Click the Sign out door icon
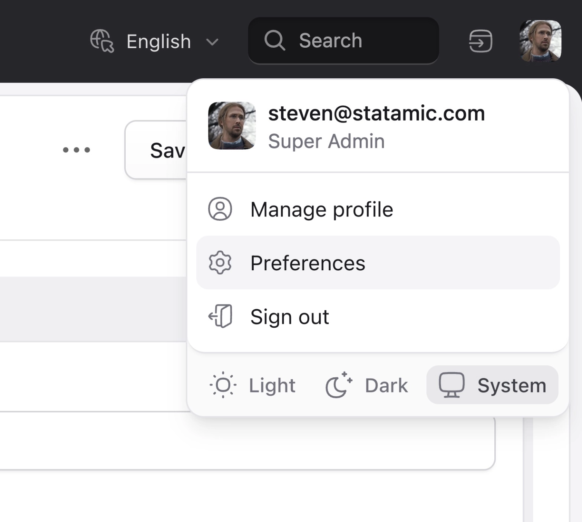 (x=220, y=316)
